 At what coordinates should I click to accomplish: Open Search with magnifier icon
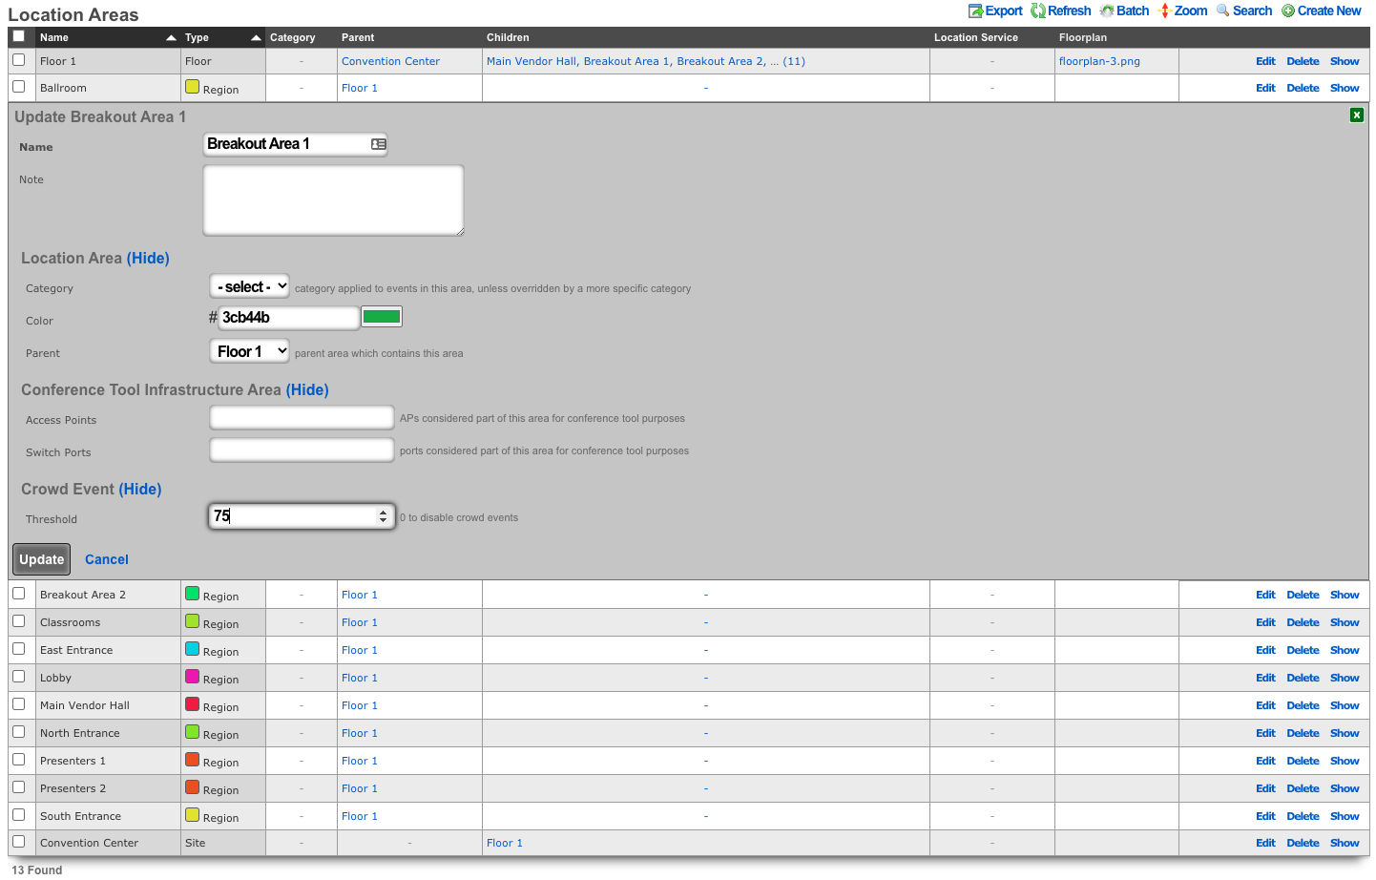pyautogui.click(x=1222, y=11)
